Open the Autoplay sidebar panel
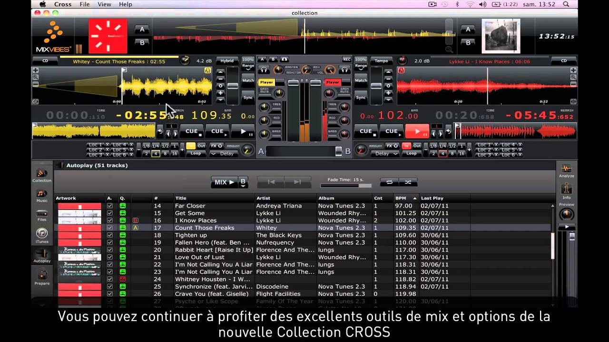The width and height of the screenshot is (609, 342). pos(42,256)
